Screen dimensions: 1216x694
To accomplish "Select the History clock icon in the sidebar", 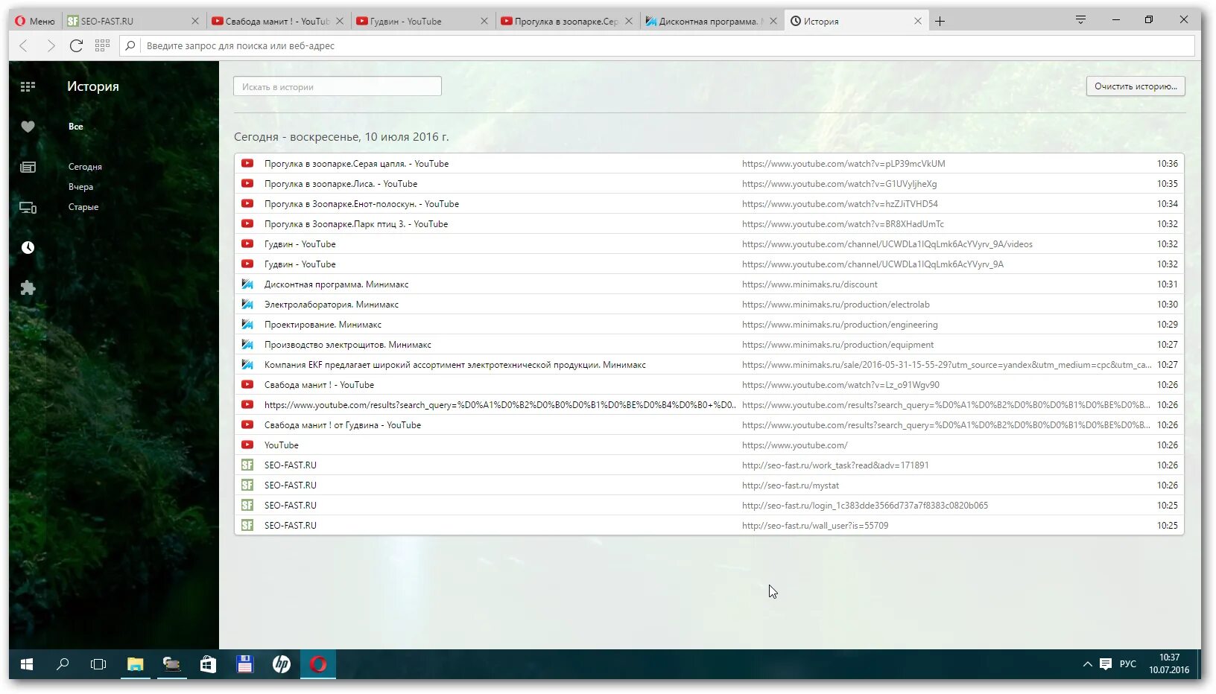I will pyautogui.click(x=28, y=248).
